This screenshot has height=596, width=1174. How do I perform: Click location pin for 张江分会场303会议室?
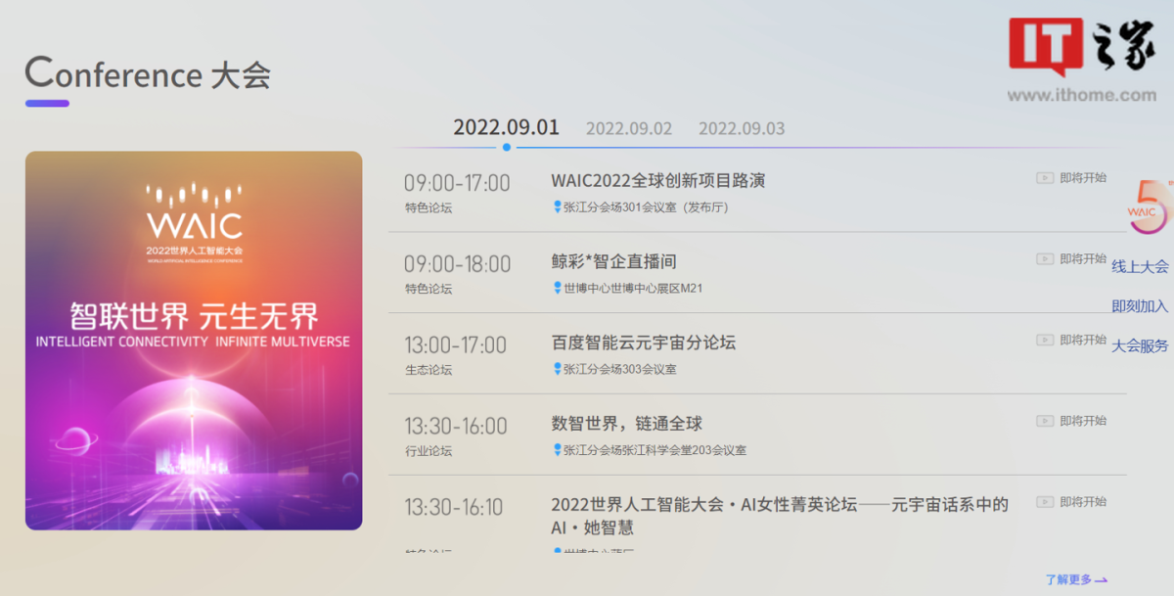558,370
